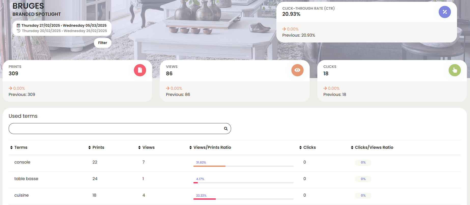Sort by Clicks/Views Ratio column
Screen dimensions: 470x205
[372, 148]
